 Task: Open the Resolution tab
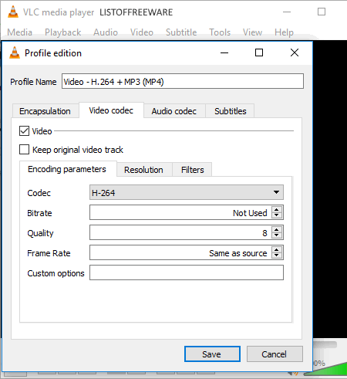tap(143, 170)
